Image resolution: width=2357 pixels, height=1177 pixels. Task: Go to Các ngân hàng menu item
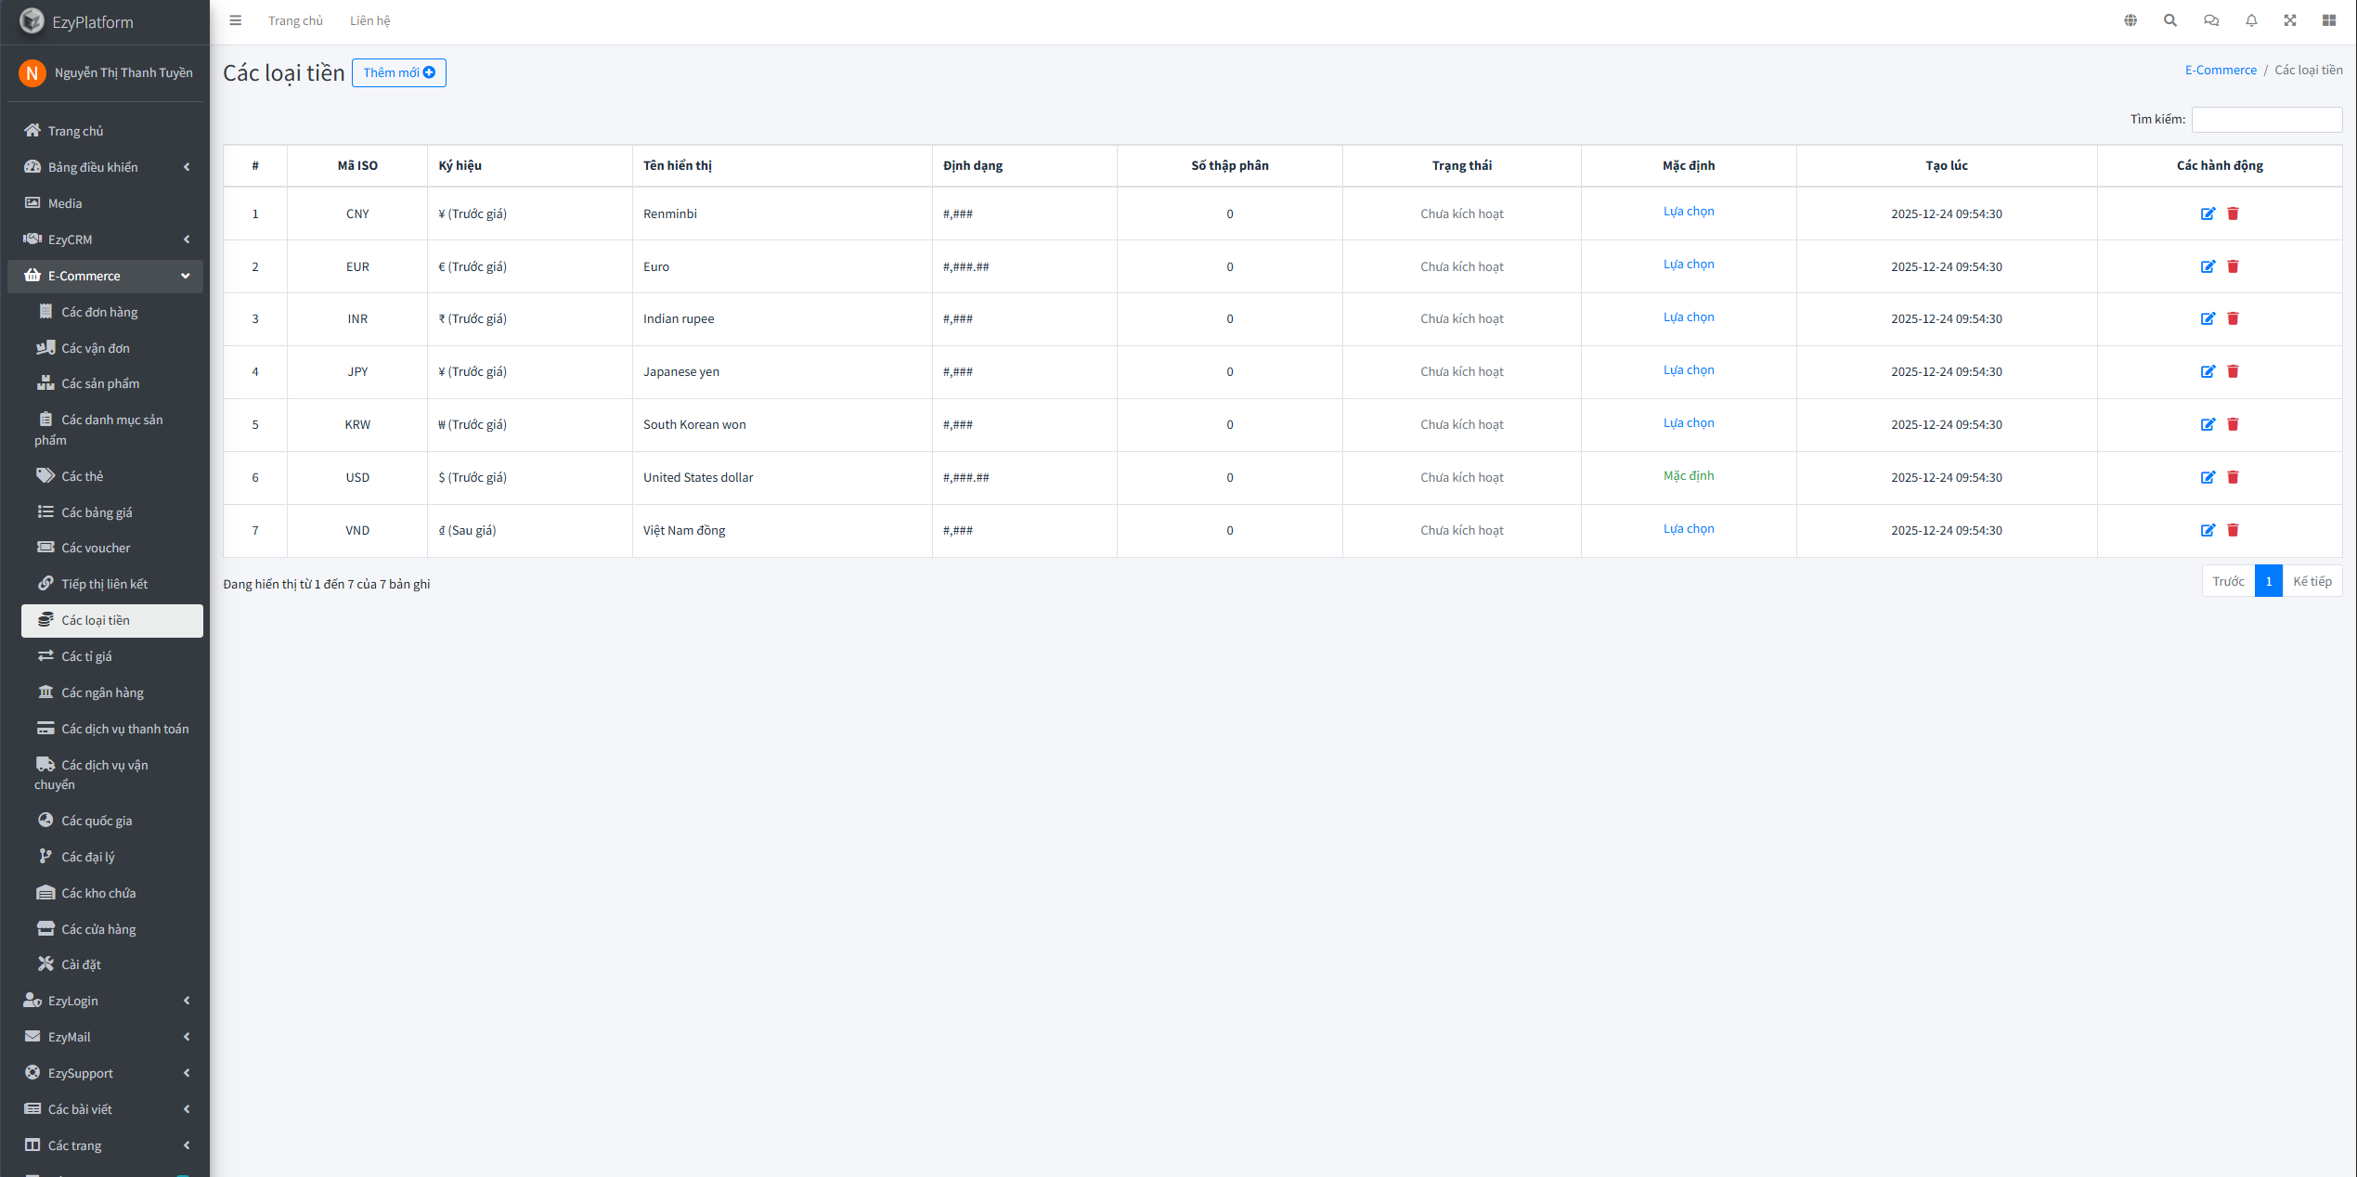pos(102,692)
